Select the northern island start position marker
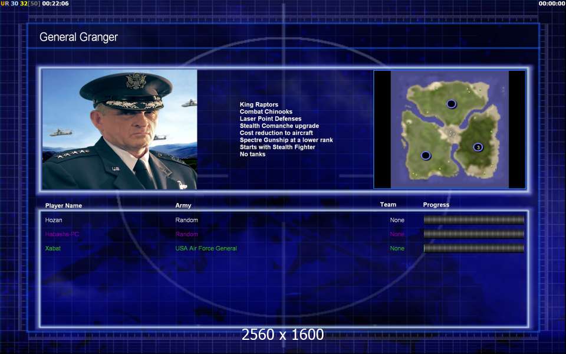 (451, 104)
